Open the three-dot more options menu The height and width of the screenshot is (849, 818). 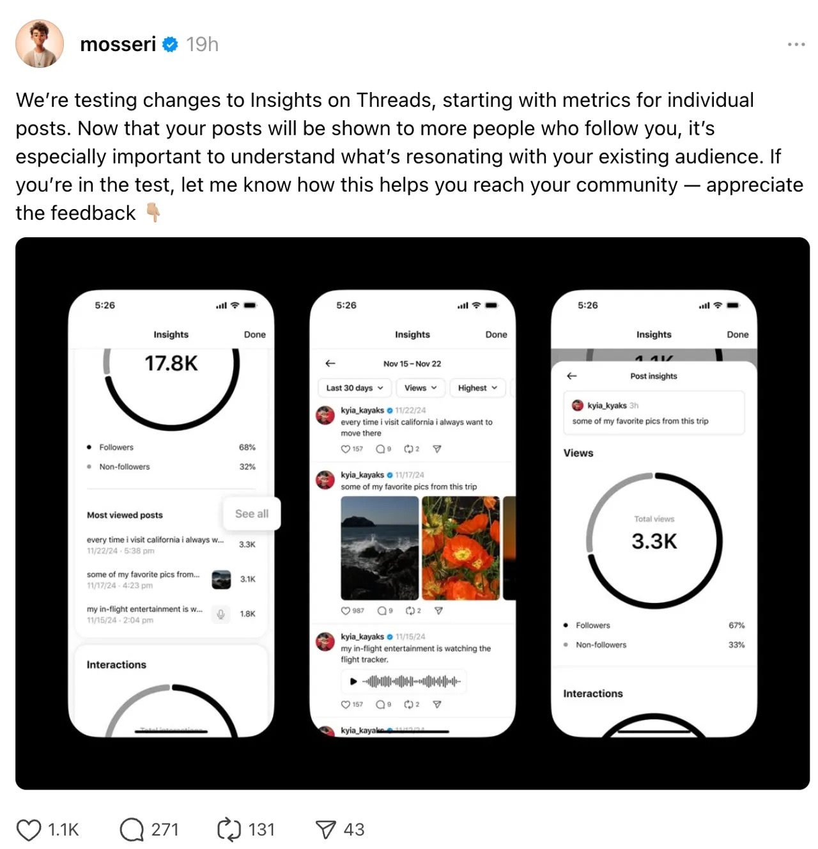[796, 44]
